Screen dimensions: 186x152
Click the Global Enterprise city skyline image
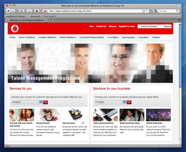coord(158,115)
